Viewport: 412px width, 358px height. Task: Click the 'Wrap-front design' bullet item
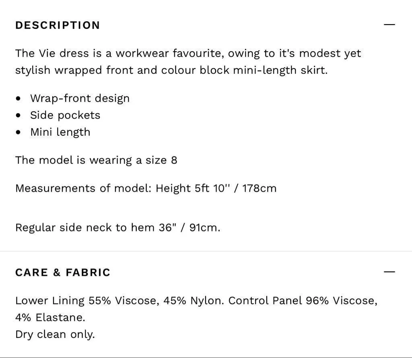[80, 98]
